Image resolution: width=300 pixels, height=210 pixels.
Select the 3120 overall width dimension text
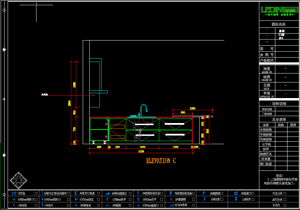[141, 151]
